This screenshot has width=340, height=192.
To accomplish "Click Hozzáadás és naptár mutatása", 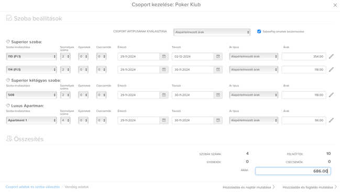I will [x=249, y=187].
